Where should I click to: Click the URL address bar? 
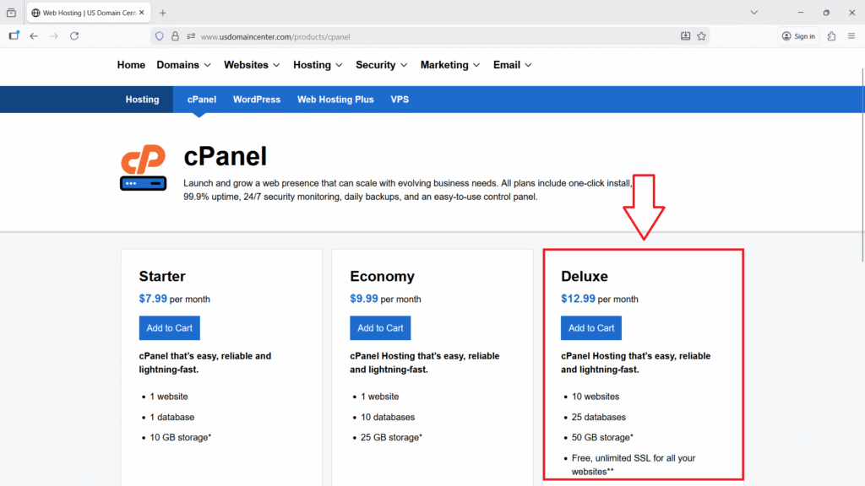point(422,36)
